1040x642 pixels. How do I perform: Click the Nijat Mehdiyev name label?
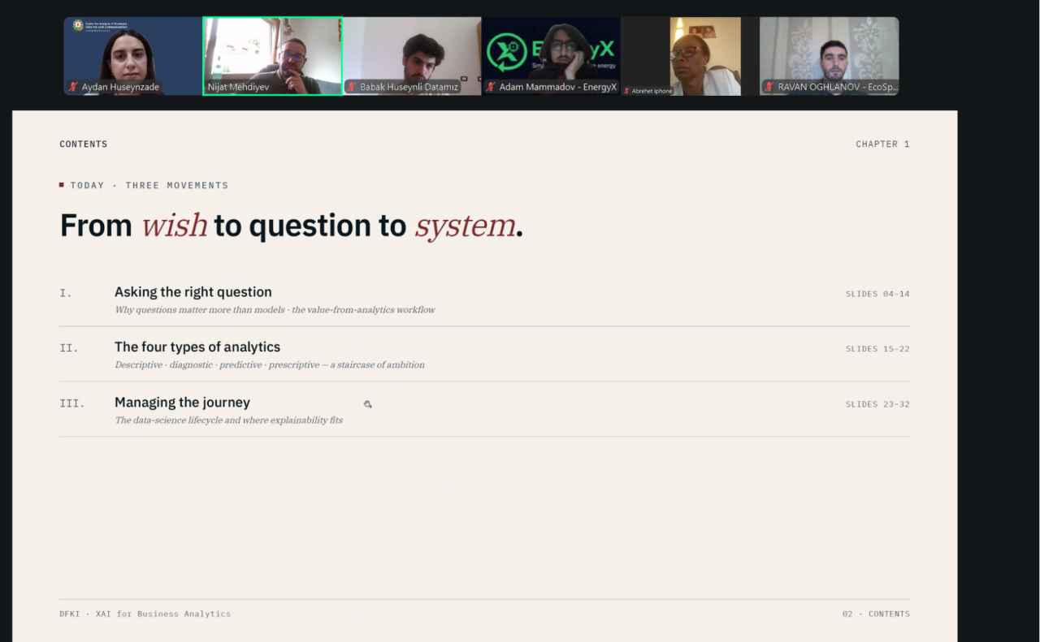pyautogui.click(x=238, y=87)
